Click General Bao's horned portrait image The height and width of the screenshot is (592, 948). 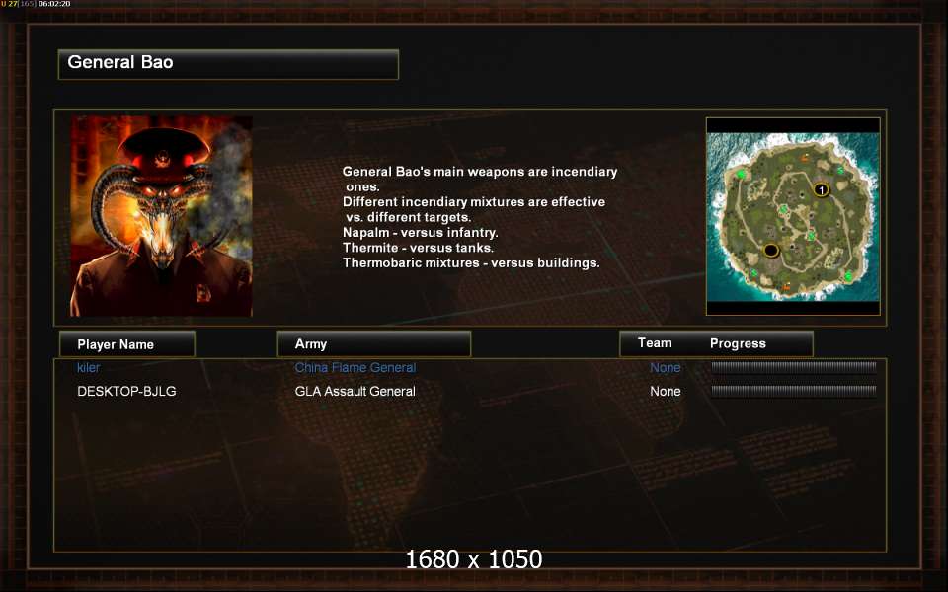tap(161, 216)
